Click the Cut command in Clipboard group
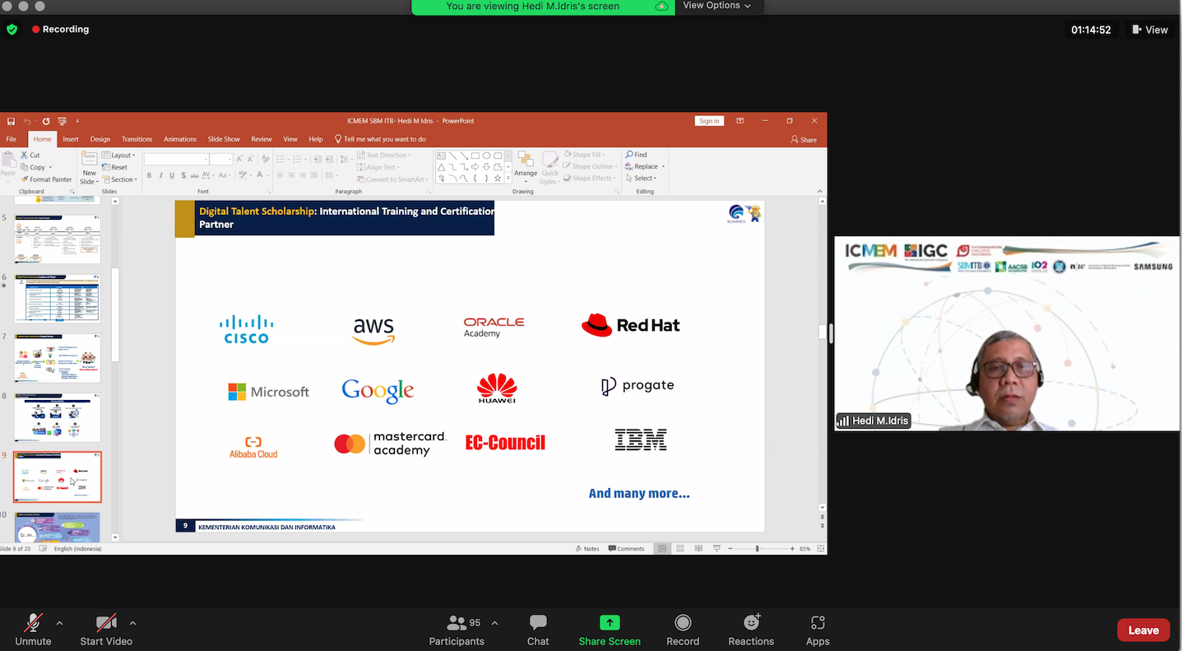The height and width of the screenshot is (651, 1182). (x=30, y=155)
